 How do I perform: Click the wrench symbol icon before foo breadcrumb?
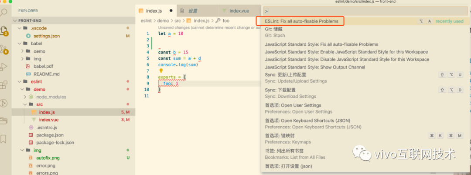(218, 20)
